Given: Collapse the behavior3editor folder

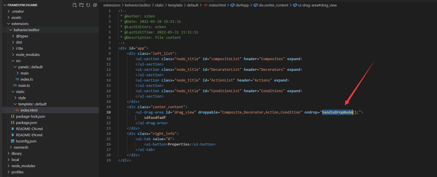Looking at the screenshot, I should click(26, 30).
